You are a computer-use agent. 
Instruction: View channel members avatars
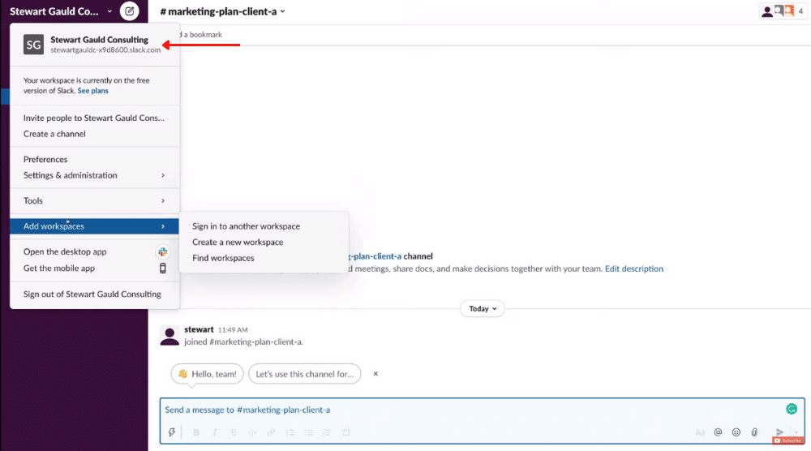coord(782,11)
